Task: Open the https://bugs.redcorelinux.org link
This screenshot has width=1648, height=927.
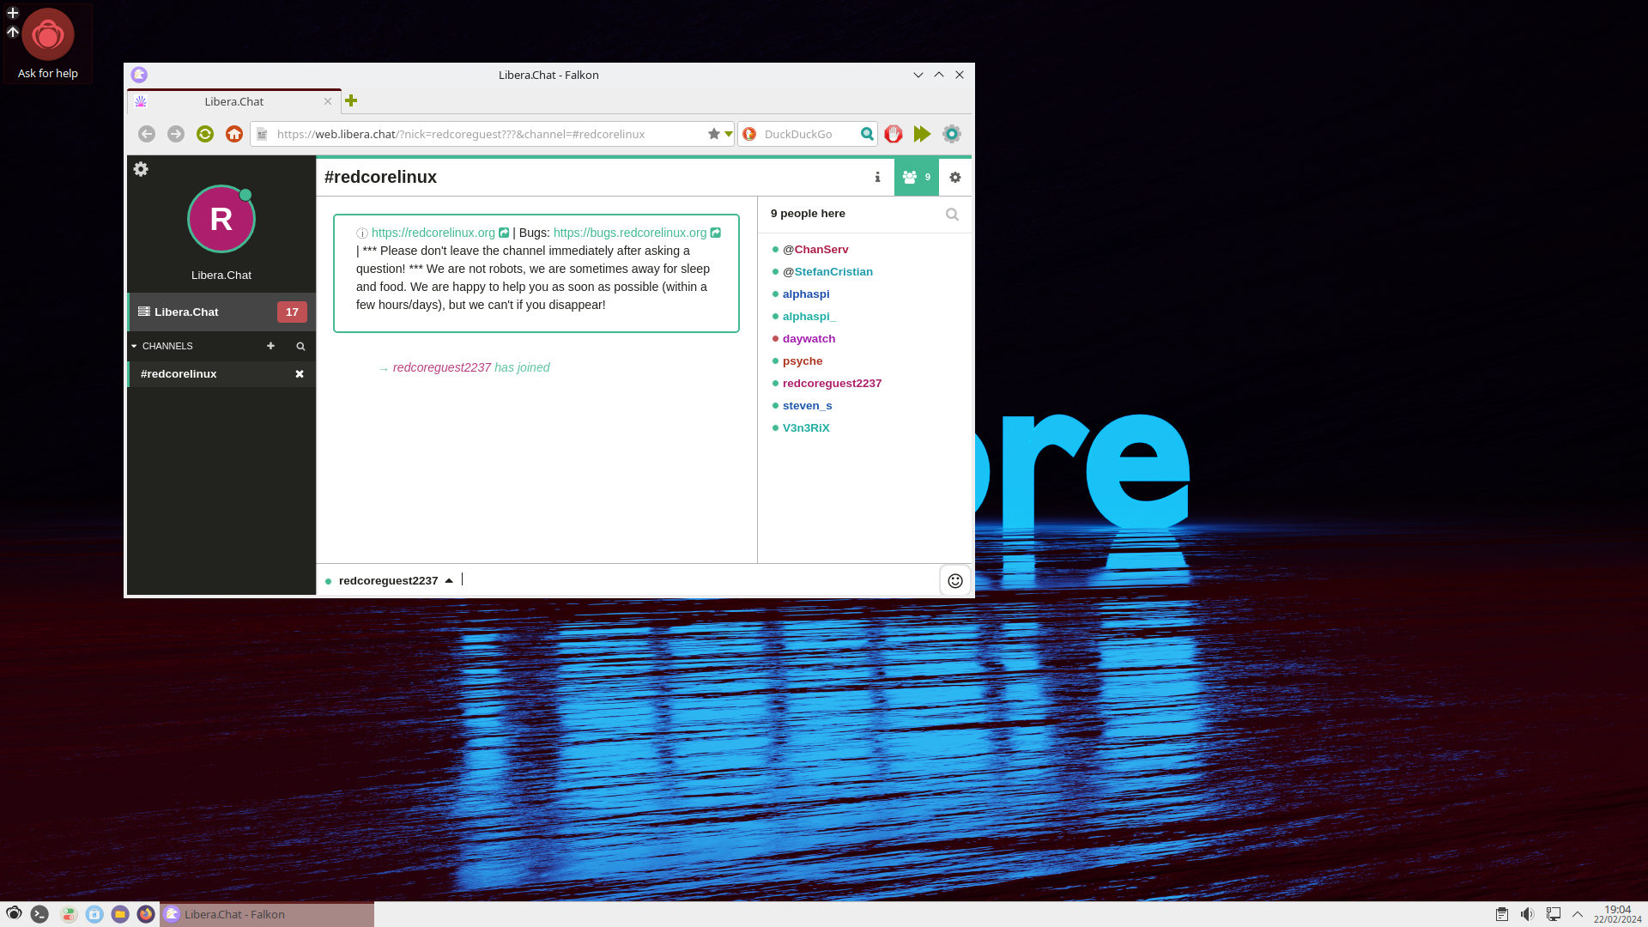Action: click(630, 233)
